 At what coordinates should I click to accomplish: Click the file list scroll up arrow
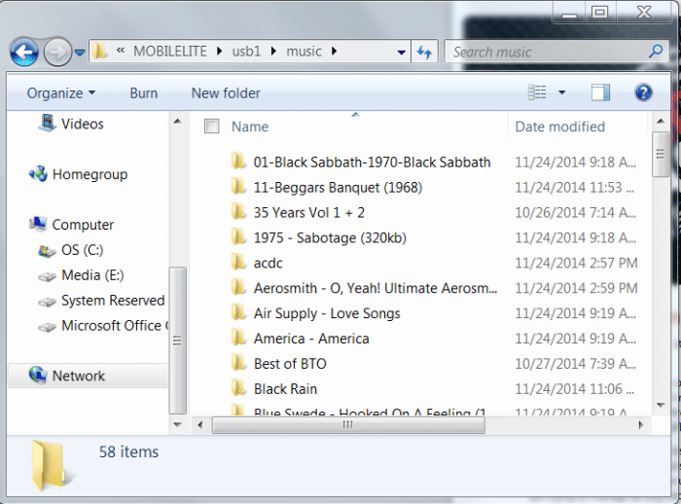(661, 122)
